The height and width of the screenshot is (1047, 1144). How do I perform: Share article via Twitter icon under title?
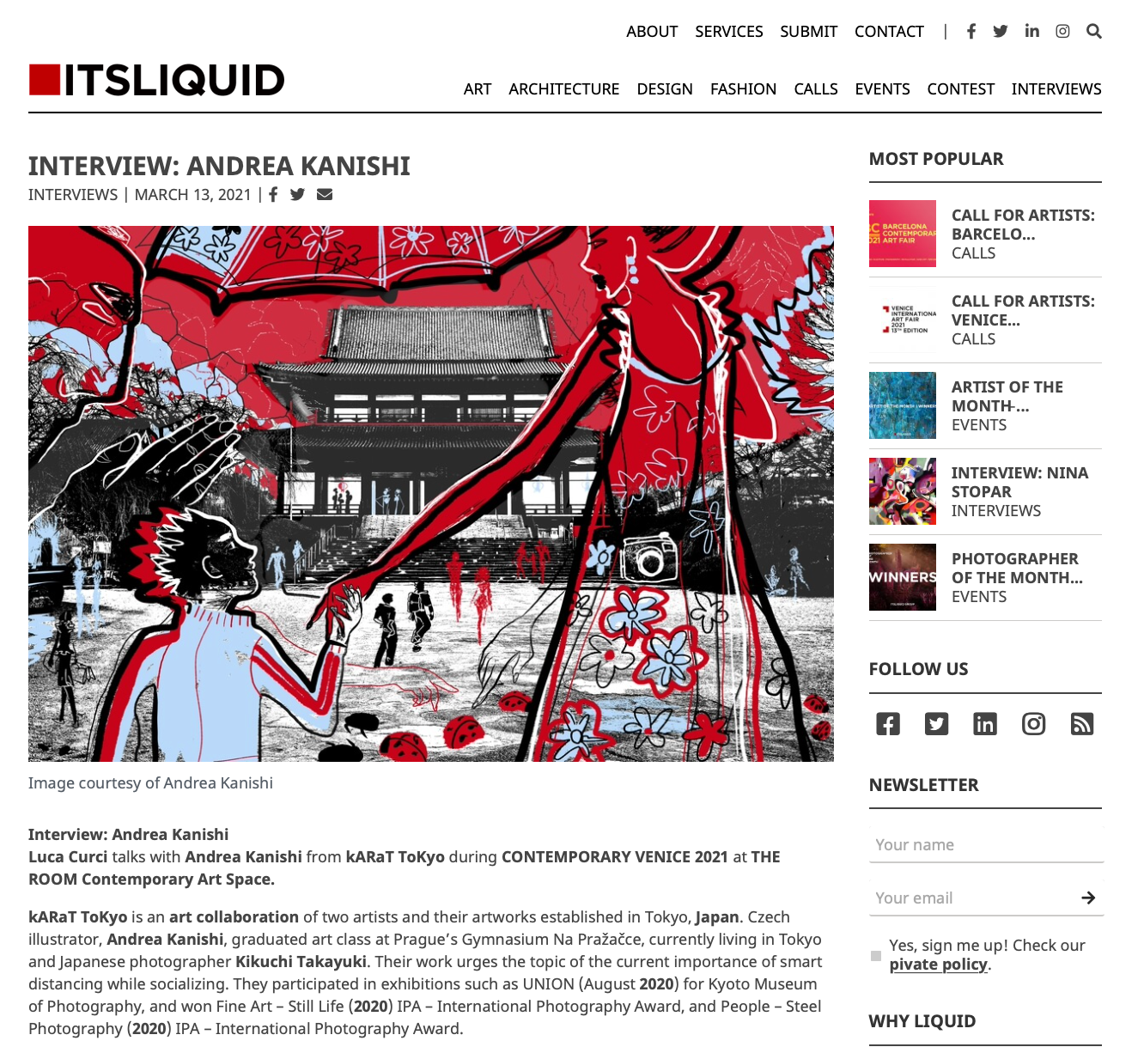coord(297,194)
